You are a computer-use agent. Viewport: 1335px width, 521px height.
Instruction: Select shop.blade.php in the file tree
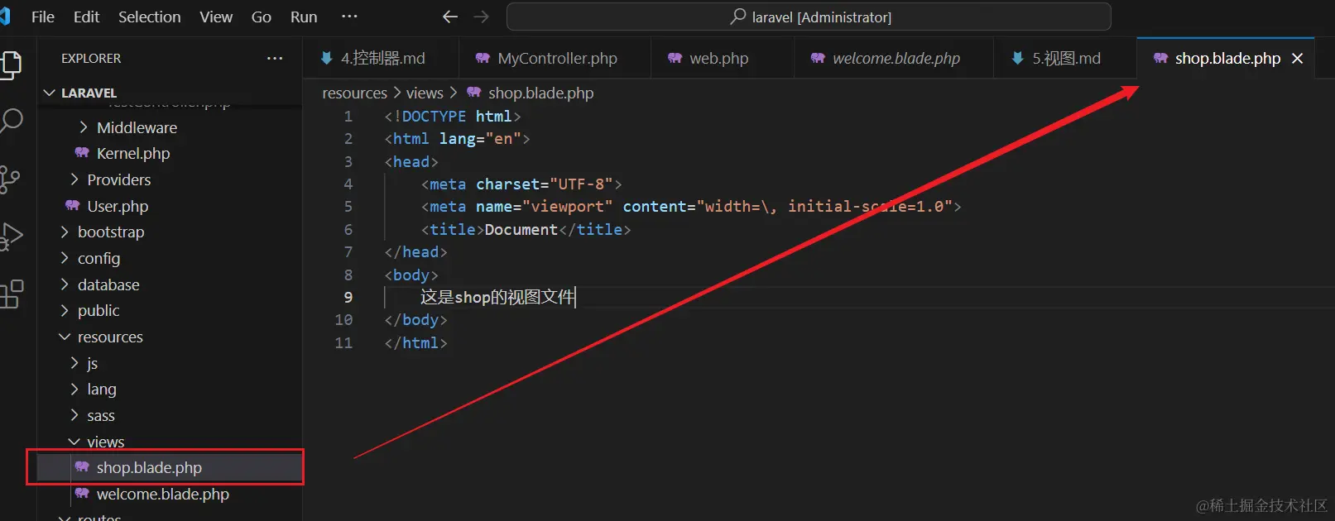[x=170, y=467]
